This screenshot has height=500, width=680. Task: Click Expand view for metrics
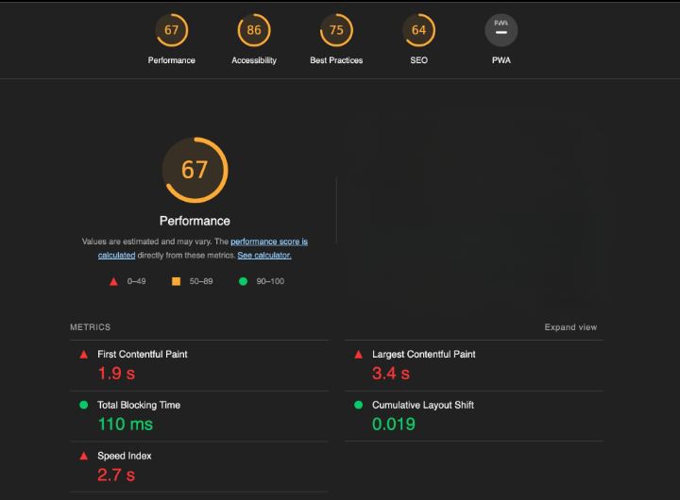[x=570, y=327]
